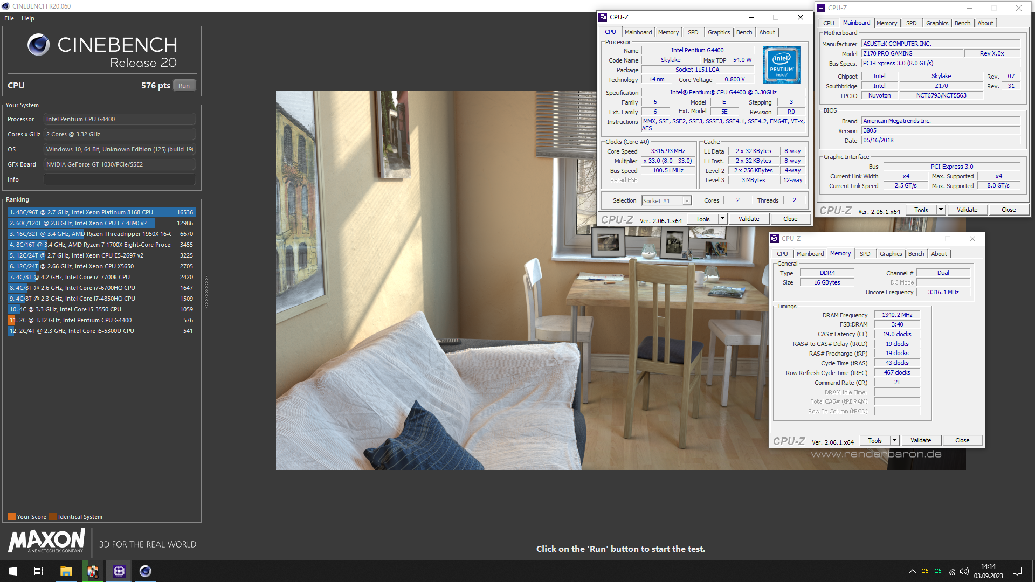Click the Mainboard window CPU-Z title icon
This screenshot has height=582, width=1035.
[x=821, y=8]
